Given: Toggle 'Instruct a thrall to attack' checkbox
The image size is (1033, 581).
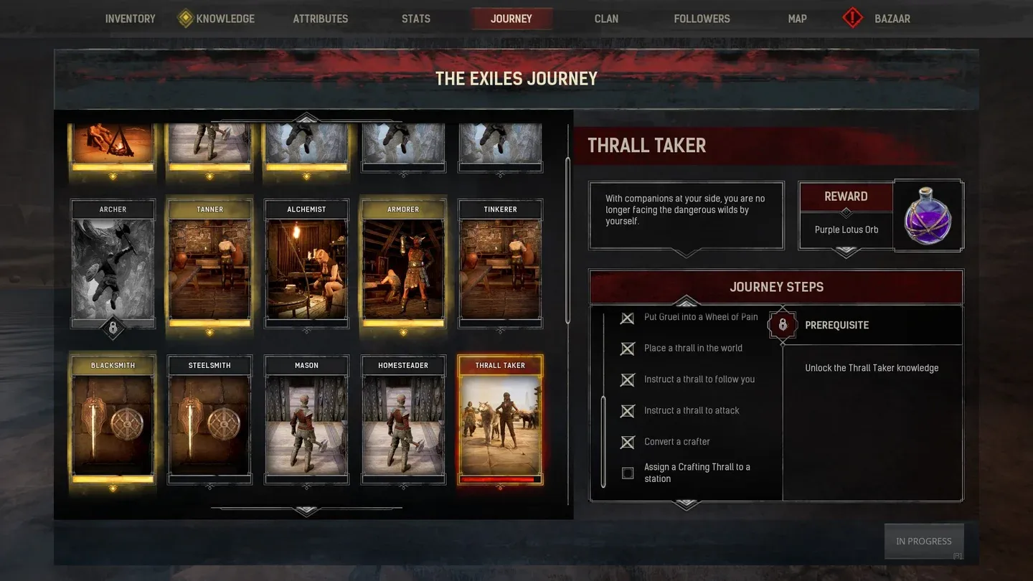Looking at the screenshot, I should point(628,411).
